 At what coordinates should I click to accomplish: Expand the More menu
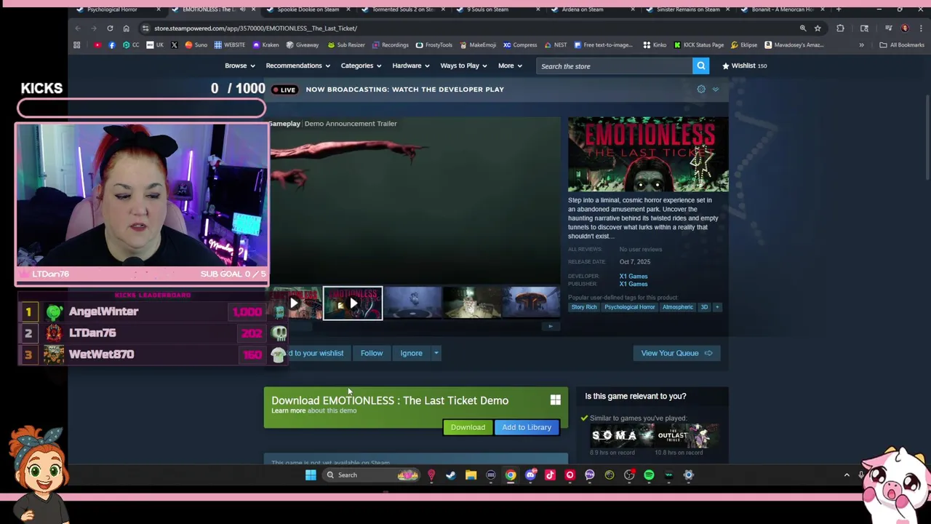click(x=510, y=65)
